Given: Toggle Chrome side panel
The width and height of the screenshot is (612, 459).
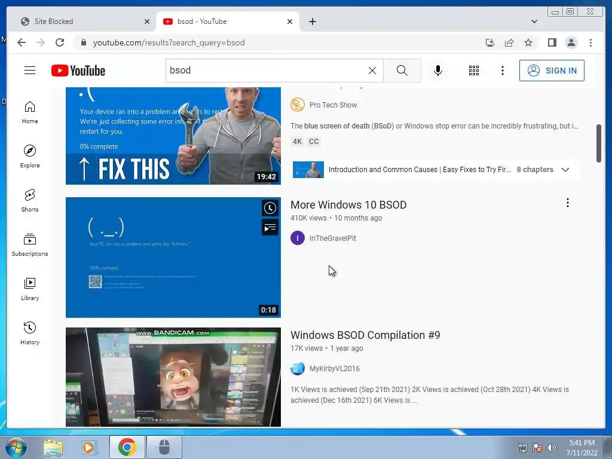Looking at the screenshot, I should coord(552,42).
